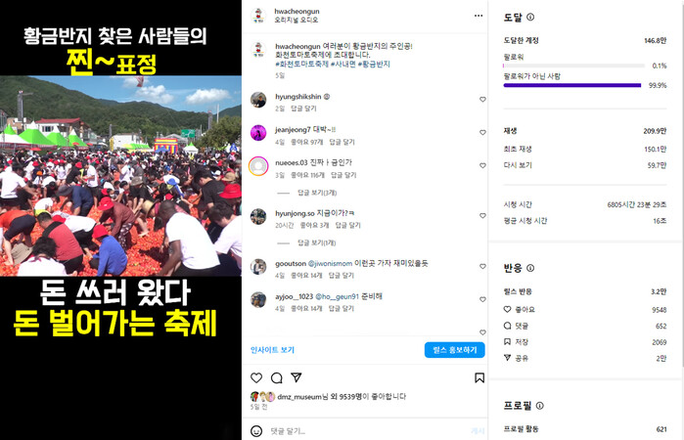Click the blue 릴스 홍보하기 button

click(x=455, y=350)
